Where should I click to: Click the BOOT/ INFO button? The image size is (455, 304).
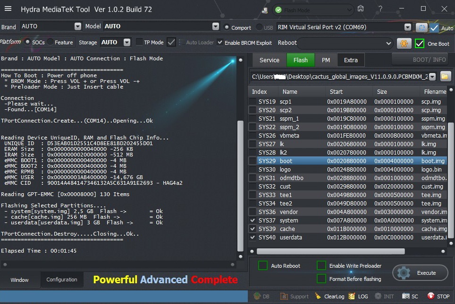tap(420, 60)
